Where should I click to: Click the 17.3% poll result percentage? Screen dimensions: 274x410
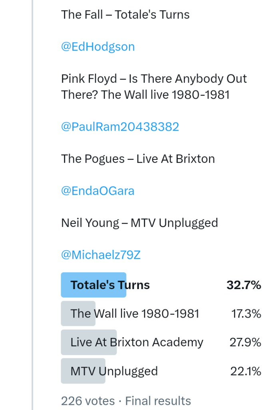click(x=246, y=314)
